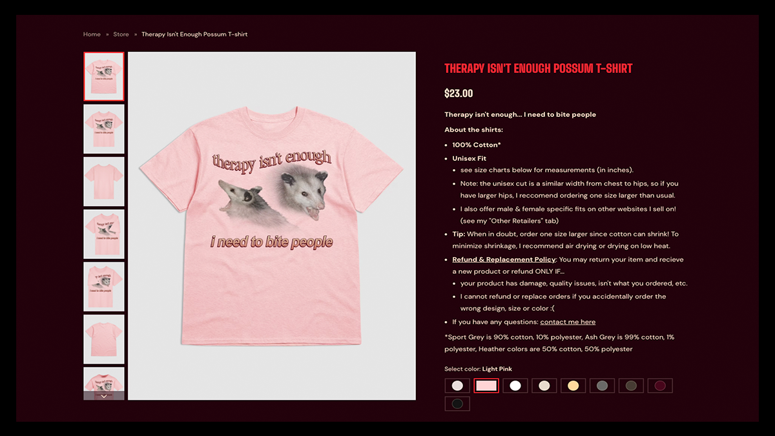This screenshot has width=775, height=436.
Task: Select the medium grey color swatch
Action: [x=602, y=386]
